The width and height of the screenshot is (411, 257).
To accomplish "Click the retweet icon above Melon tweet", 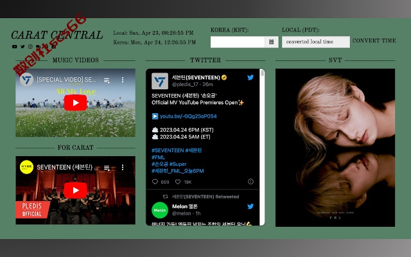I will (165, 197).
